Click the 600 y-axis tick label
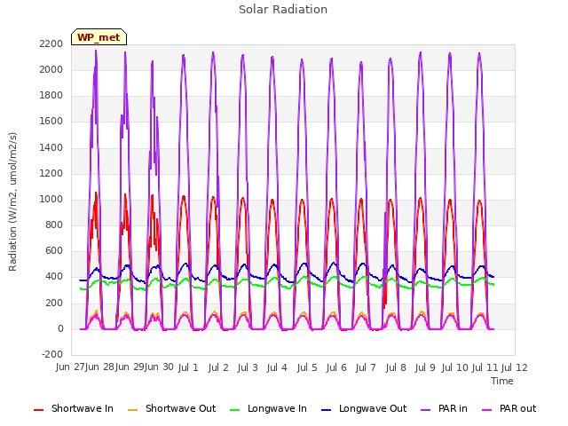The image size is (568, 426). pyautogui.click(x=54, y=250)
